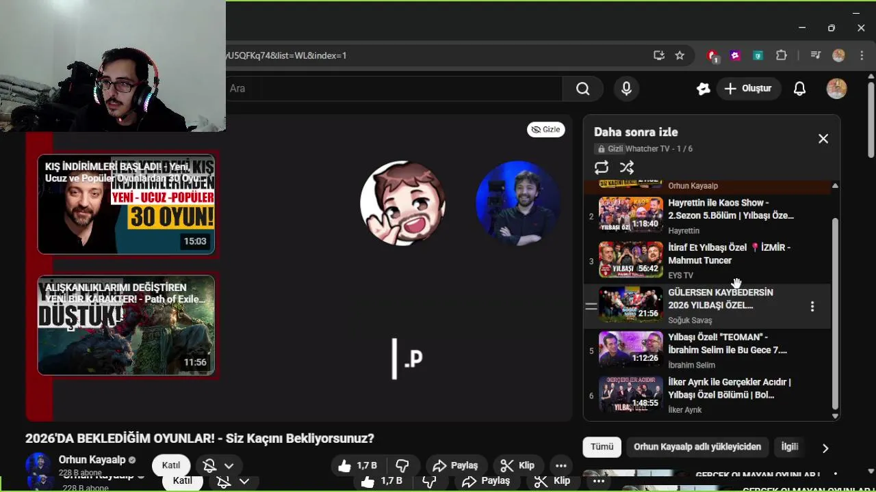This screenshot has height=492, width=876.
Task: Open KIŞ İNDİRİMLERİ BAŞLADI suggested video card
Action: coord(126,204)
